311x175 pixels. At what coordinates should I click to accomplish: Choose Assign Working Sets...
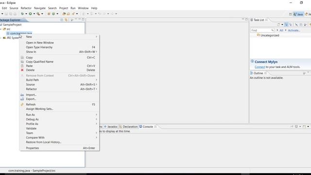coord(59,109)
